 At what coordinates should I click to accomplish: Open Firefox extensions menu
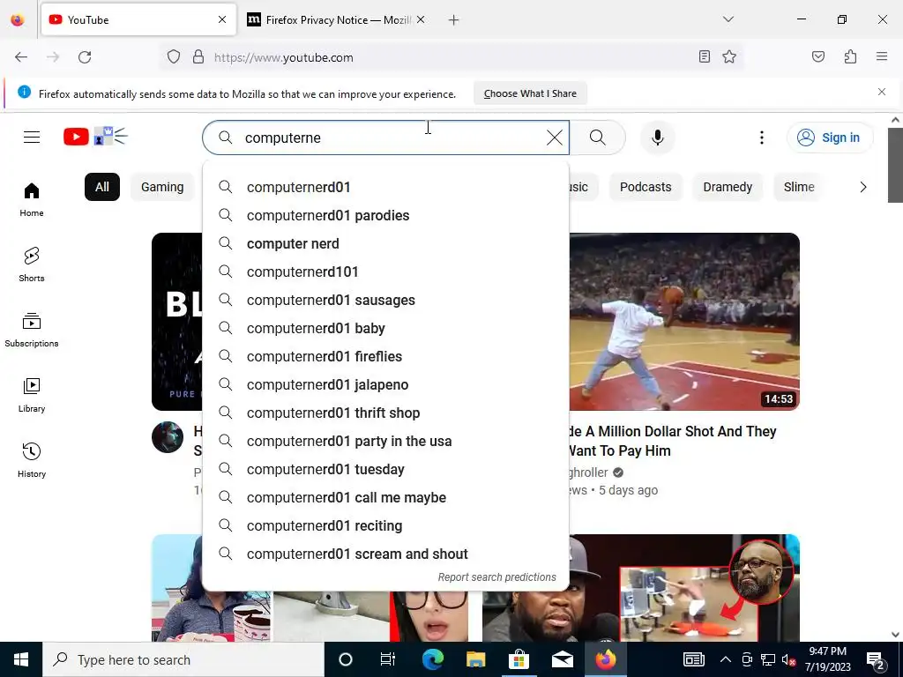click(850, 56)
